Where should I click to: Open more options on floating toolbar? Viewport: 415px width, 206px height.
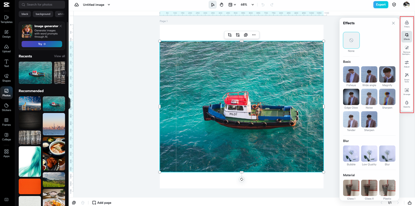point(254,35)
